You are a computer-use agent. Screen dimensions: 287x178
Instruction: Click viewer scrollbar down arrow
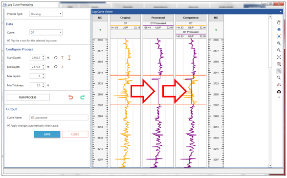click(x=270, y=166)
